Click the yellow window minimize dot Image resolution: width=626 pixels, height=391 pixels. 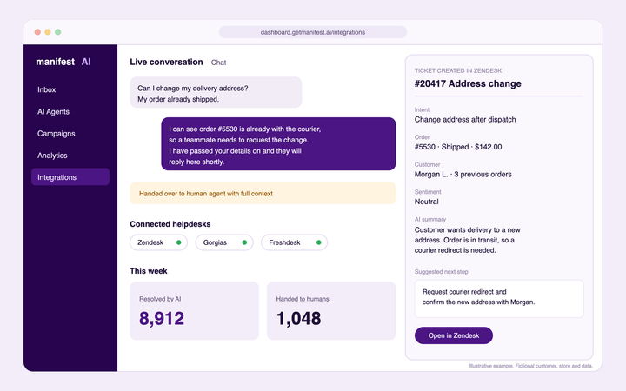point(48,32)
